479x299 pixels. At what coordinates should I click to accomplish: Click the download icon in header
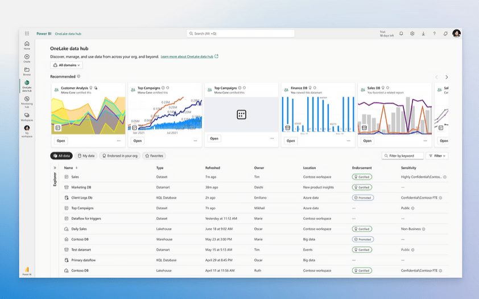[423, 34]
